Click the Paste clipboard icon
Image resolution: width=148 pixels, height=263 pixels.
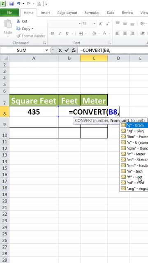[8, 23]
